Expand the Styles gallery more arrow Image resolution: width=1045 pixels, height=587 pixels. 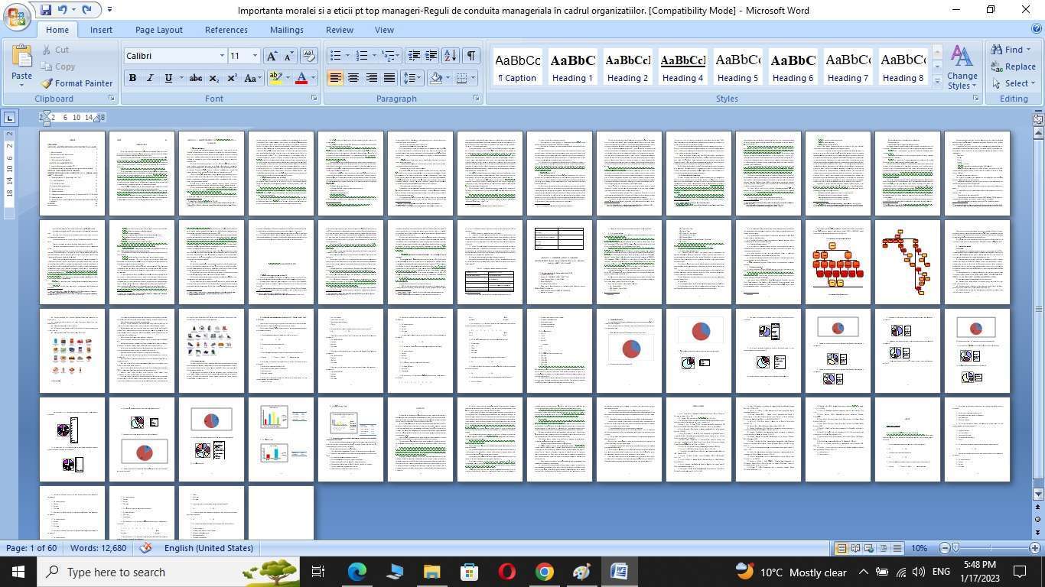pyautogui.click(x=937, y=81)
